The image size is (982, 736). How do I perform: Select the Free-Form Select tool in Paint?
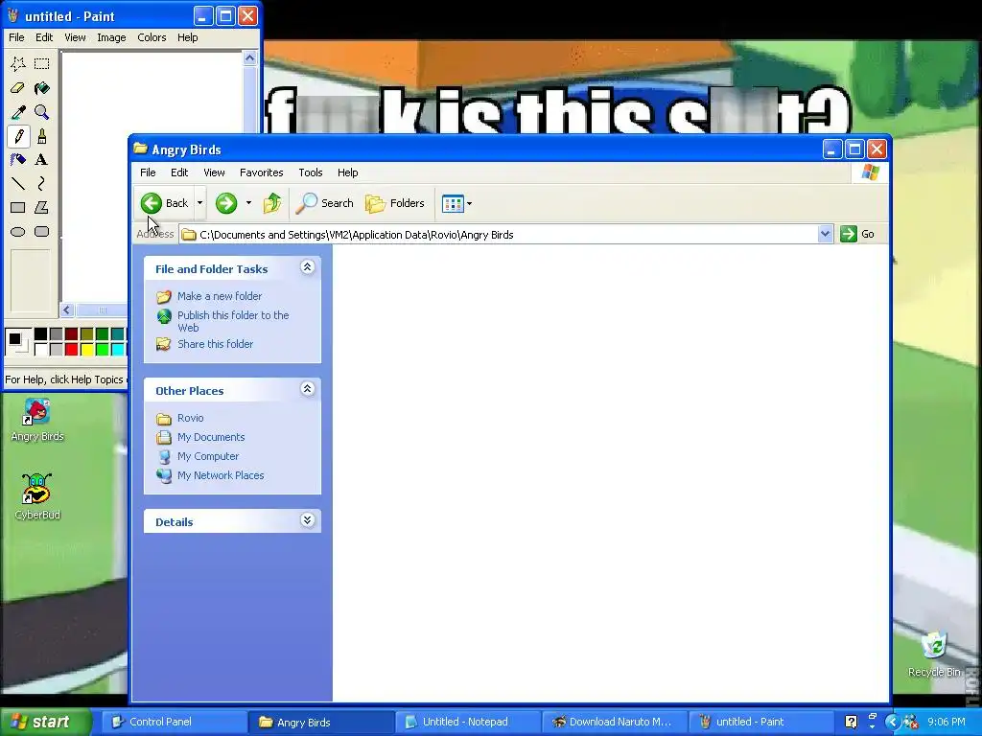click(18, 63)
